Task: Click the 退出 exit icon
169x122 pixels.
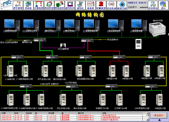Action: [163, 5]
